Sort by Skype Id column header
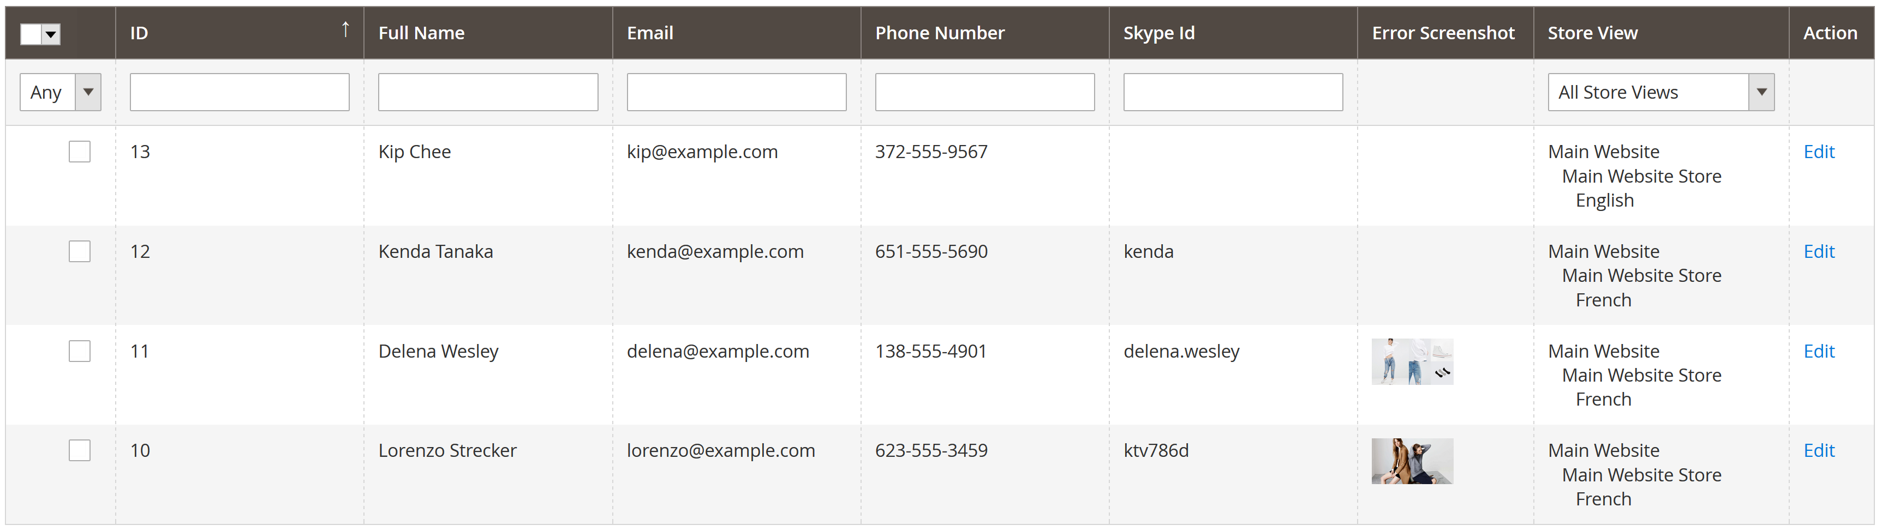 coord(1158,33)
